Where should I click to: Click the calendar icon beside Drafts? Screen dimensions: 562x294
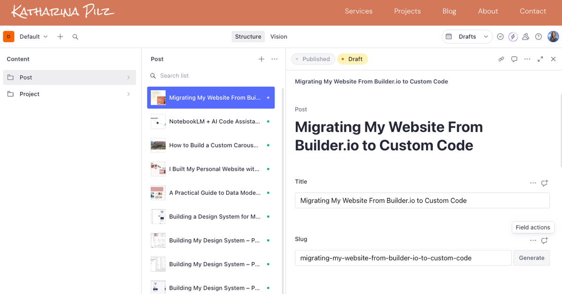pyautogui.click(x=449, y=37)
